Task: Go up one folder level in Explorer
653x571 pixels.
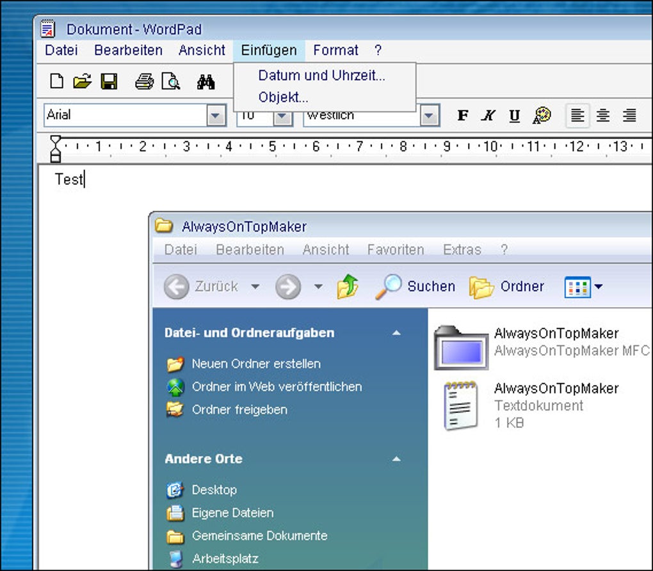Action: coord(348,286)
